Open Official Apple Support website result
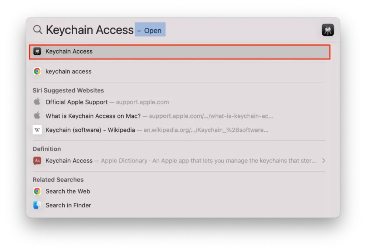 point(179,102)
